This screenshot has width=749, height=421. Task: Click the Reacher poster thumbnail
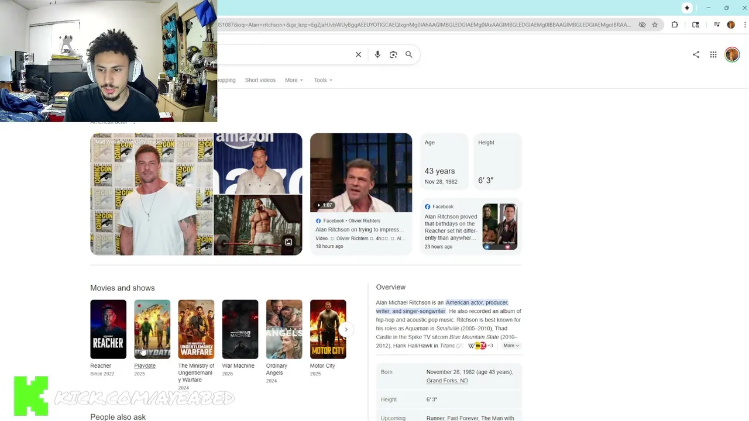[x=108, y=329]
